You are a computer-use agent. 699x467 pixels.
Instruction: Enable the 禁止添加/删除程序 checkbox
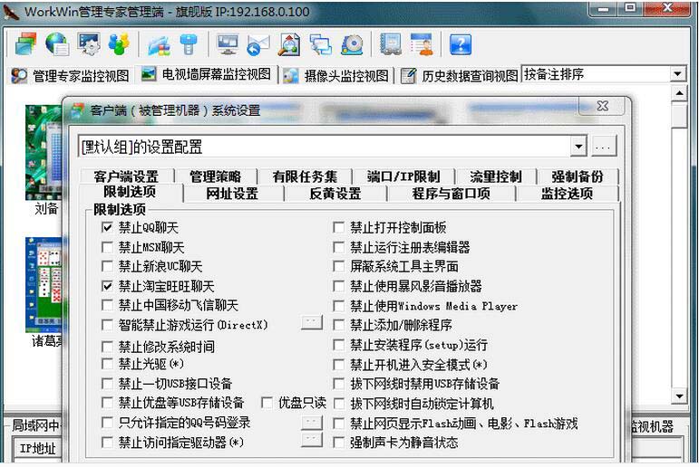point(339,325)
